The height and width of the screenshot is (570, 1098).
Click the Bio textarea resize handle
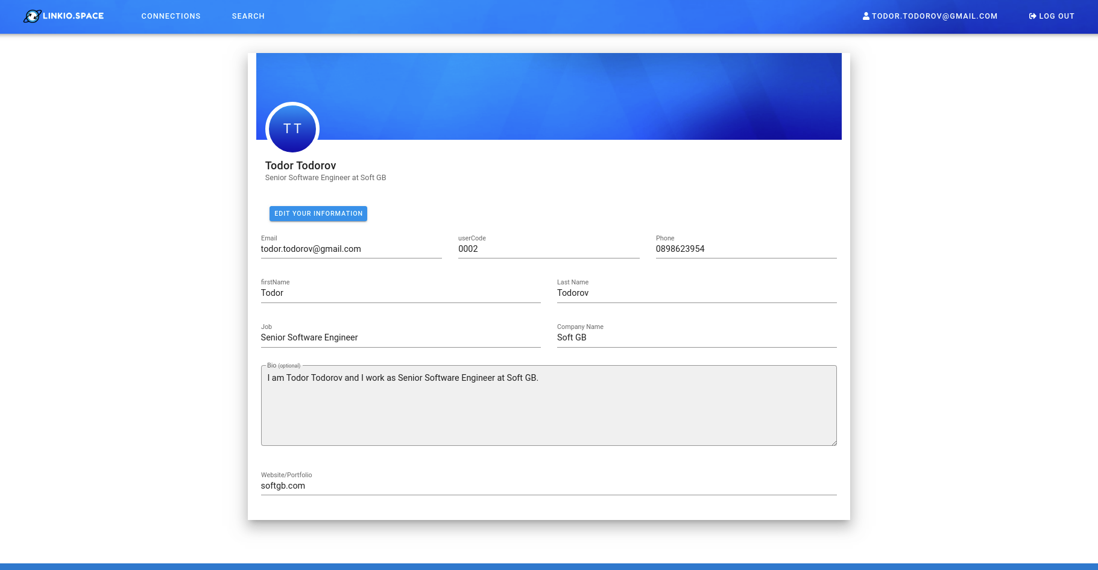pos(834,443)
